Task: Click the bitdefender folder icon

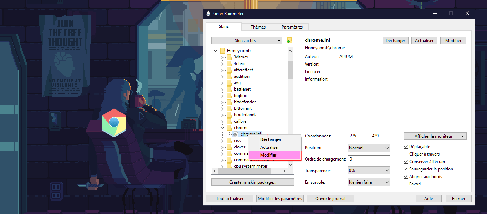Action: [x=229, y=102]
